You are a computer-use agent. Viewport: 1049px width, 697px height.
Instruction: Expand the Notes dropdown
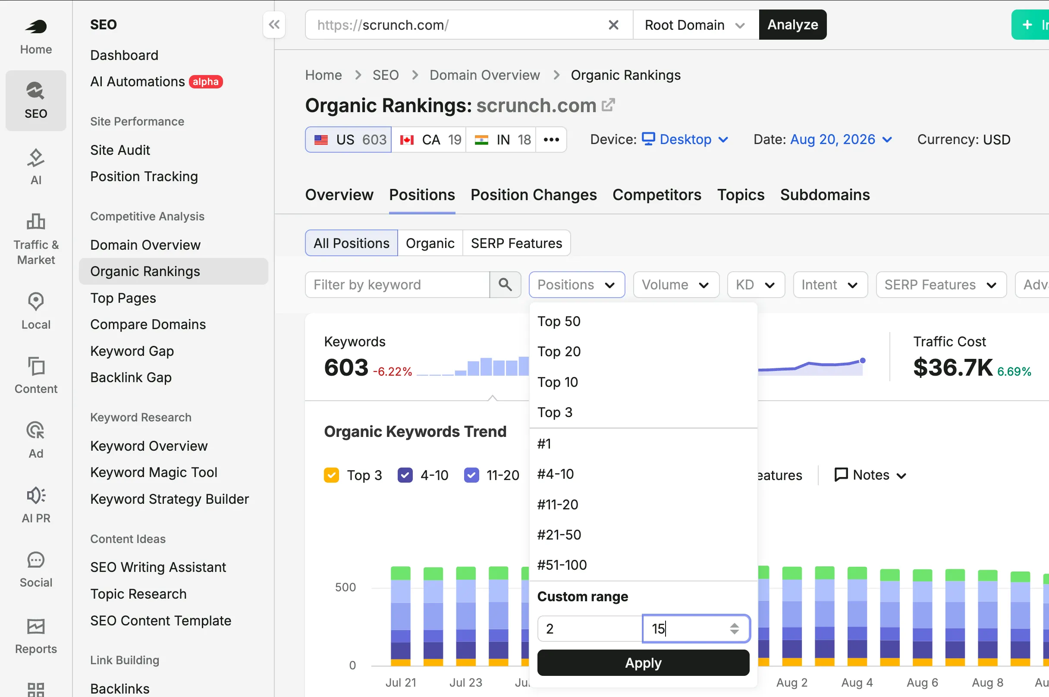[x=871, y=475]
